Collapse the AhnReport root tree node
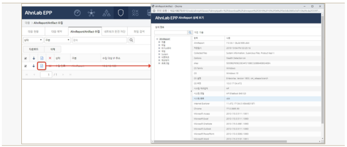This screenshot has width=347, height=147. click(x=157, y=39)
